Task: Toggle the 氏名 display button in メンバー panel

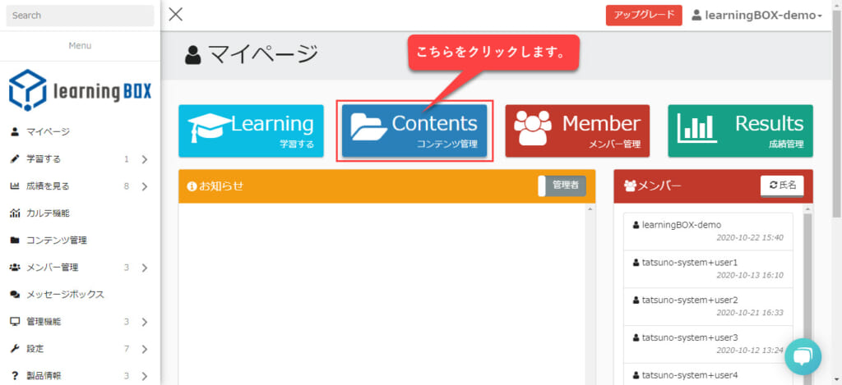Action: click(x=782, y=186)
